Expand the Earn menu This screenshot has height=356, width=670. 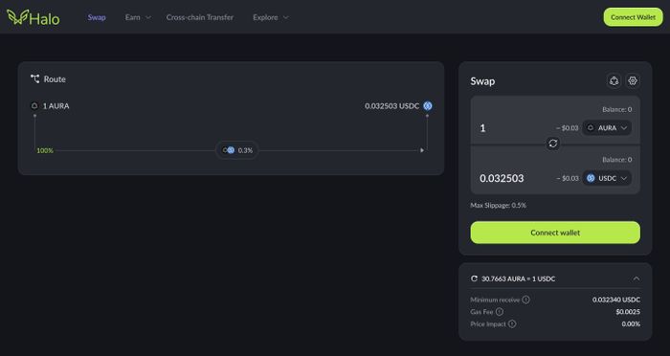[138, 17]
